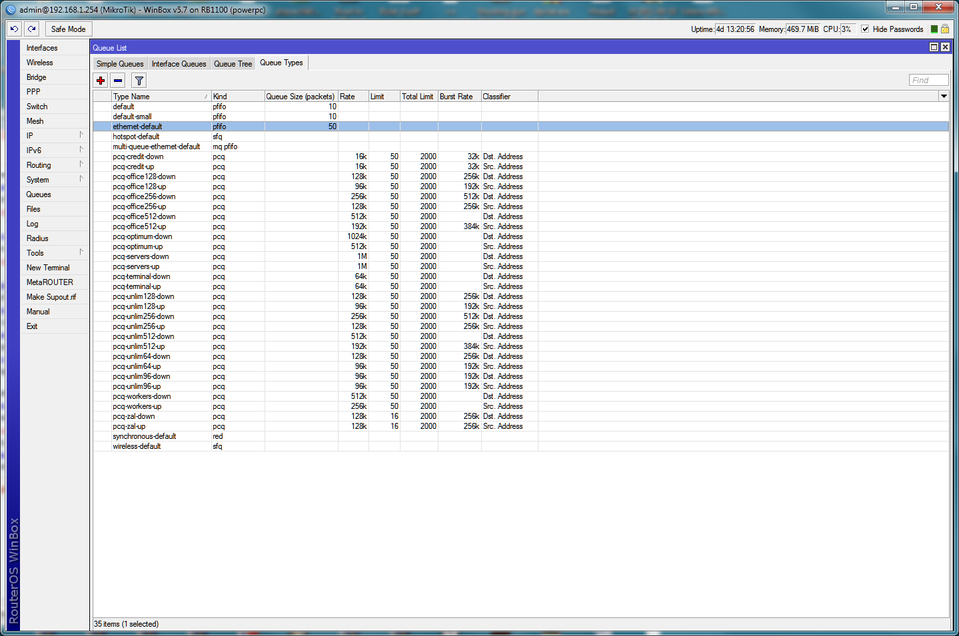Select the pcq-optimum-down row
The width and height of the screenshot is (959, 636).
(520, 236)
